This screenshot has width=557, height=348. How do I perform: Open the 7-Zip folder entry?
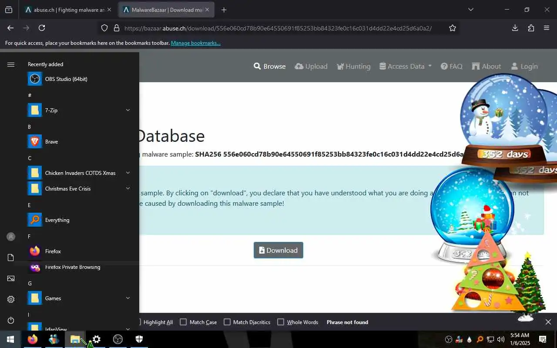coord(78,110)
